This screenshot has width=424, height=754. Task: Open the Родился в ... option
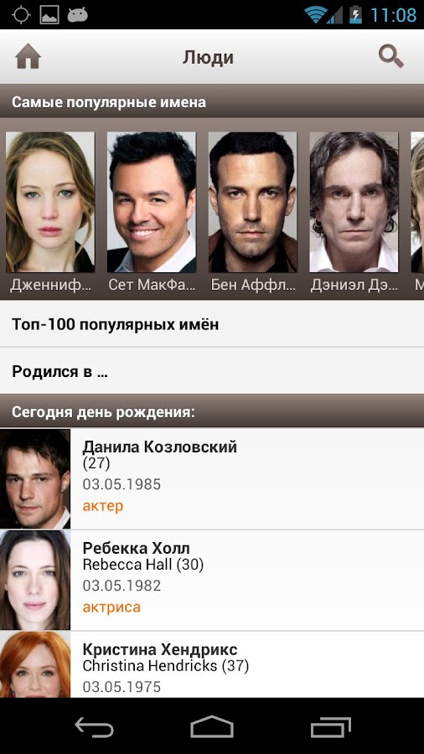point(212,371)
